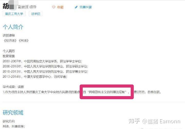The height and width of the screenshot is (129, 185).
Task: Select the 《经济法》 course text
Action: 10,41
